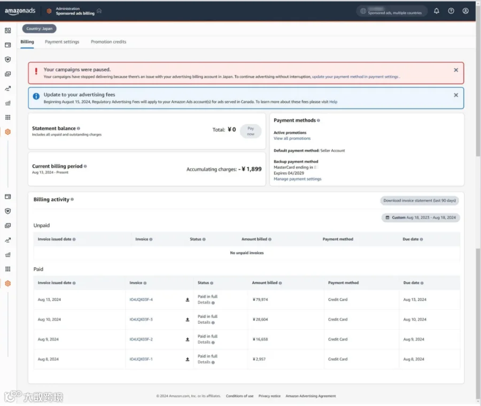Click the amazon ads logo

point(20,11)
